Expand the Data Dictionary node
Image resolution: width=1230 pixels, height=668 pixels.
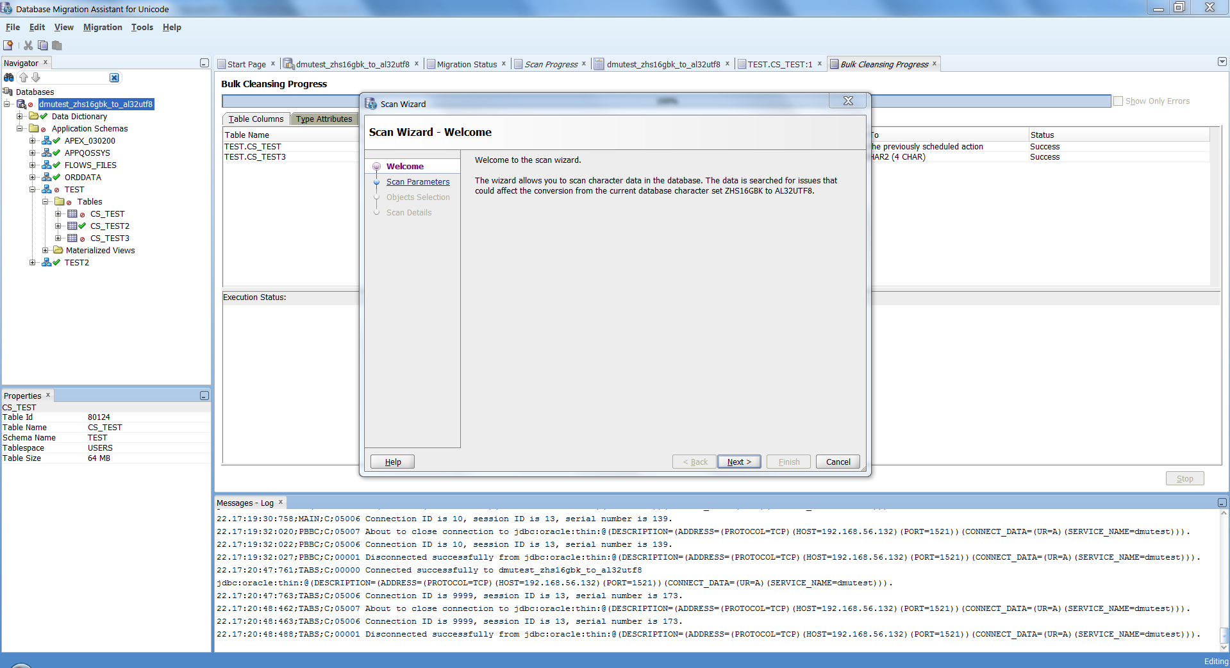coord(20,116)
